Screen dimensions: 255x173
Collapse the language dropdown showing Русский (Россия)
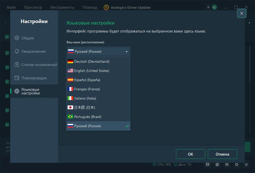click(98, 51)
